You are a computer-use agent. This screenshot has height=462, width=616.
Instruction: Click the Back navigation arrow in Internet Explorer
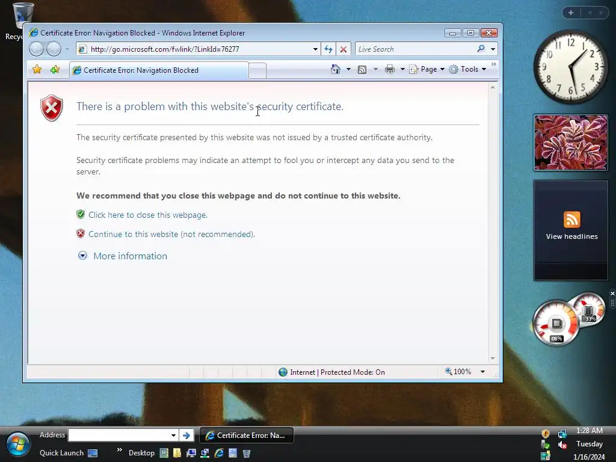point(36,49)
